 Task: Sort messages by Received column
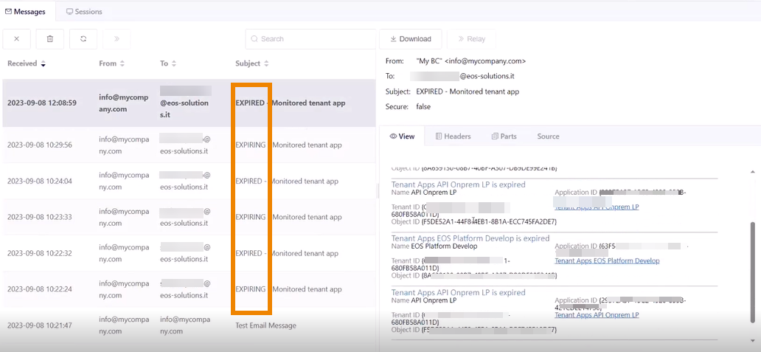coord(26,63)
